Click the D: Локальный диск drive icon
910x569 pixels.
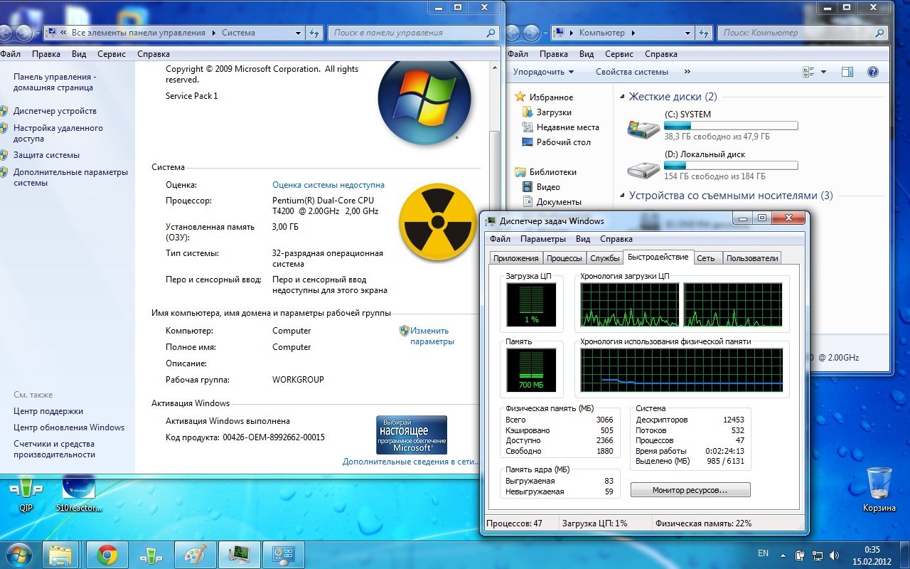click(x=643, y=169)
